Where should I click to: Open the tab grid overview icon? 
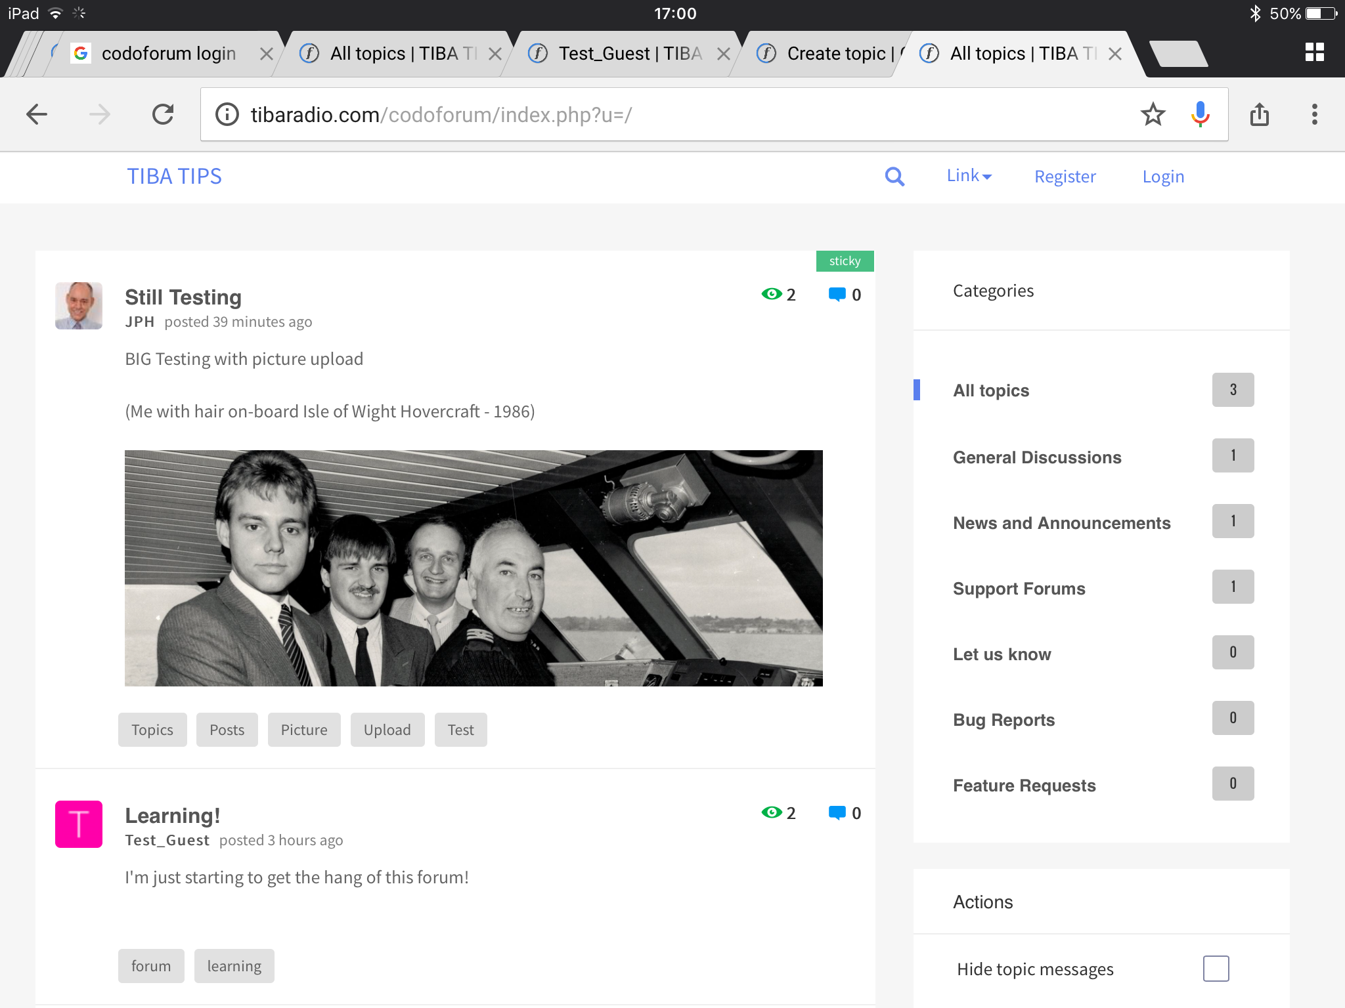click(x=1314, y=52)
